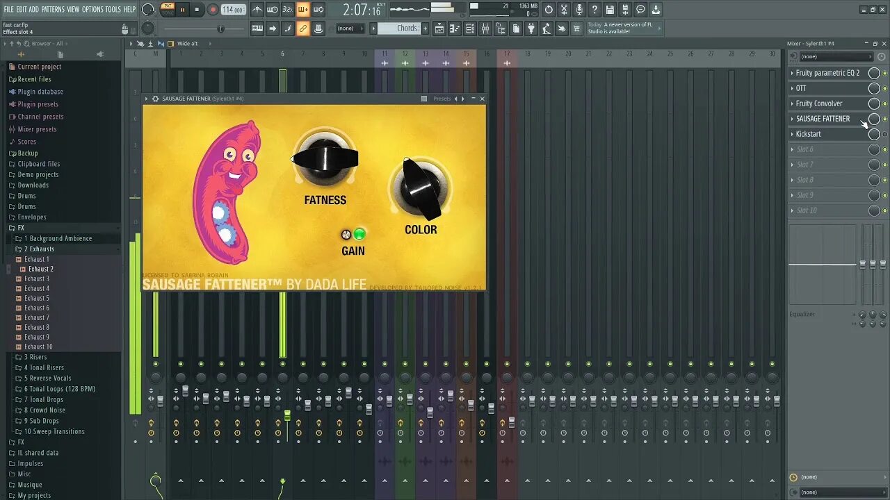This screenshot has height=500, width=890.
Task: Open the question mark help icon
Action: coord(594,9)
